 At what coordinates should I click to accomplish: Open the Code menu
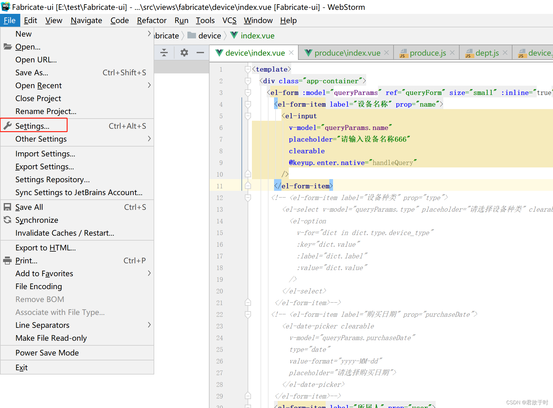click(x=120, y=21)
